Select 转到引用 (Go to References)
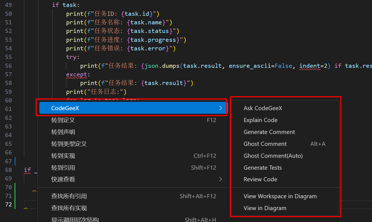Image resolution: width=372 pixels, height=222 pixels. [x=63, y=167]
